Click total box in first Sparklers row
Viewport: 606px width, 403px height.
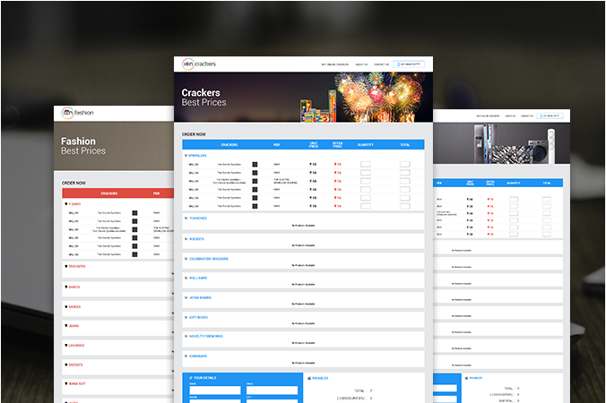[x=404, y=165]
